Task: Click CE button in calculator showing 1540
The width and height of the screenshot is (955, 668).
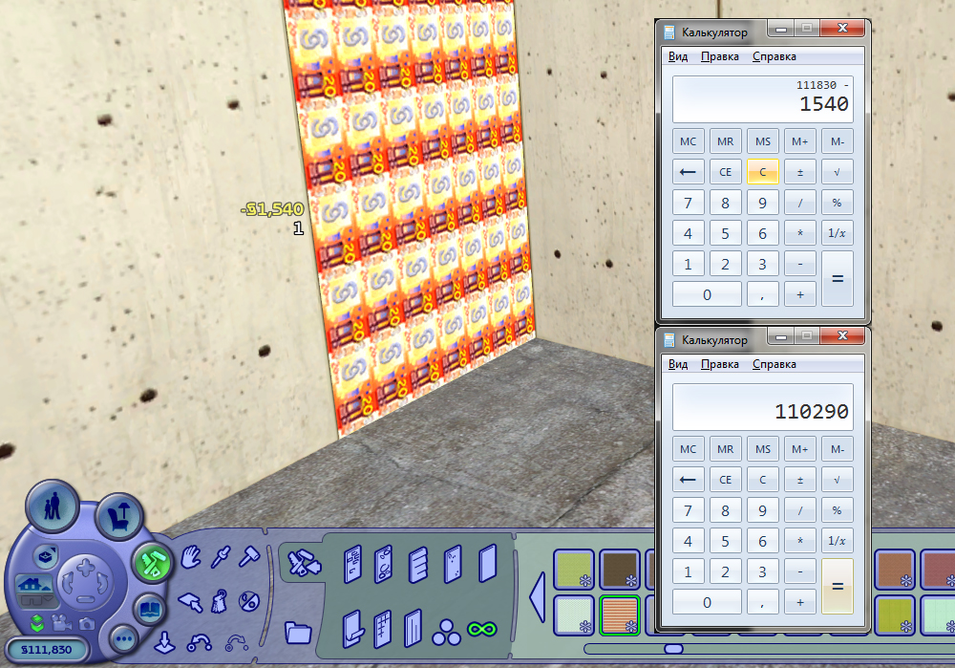Action: point(726,172)
